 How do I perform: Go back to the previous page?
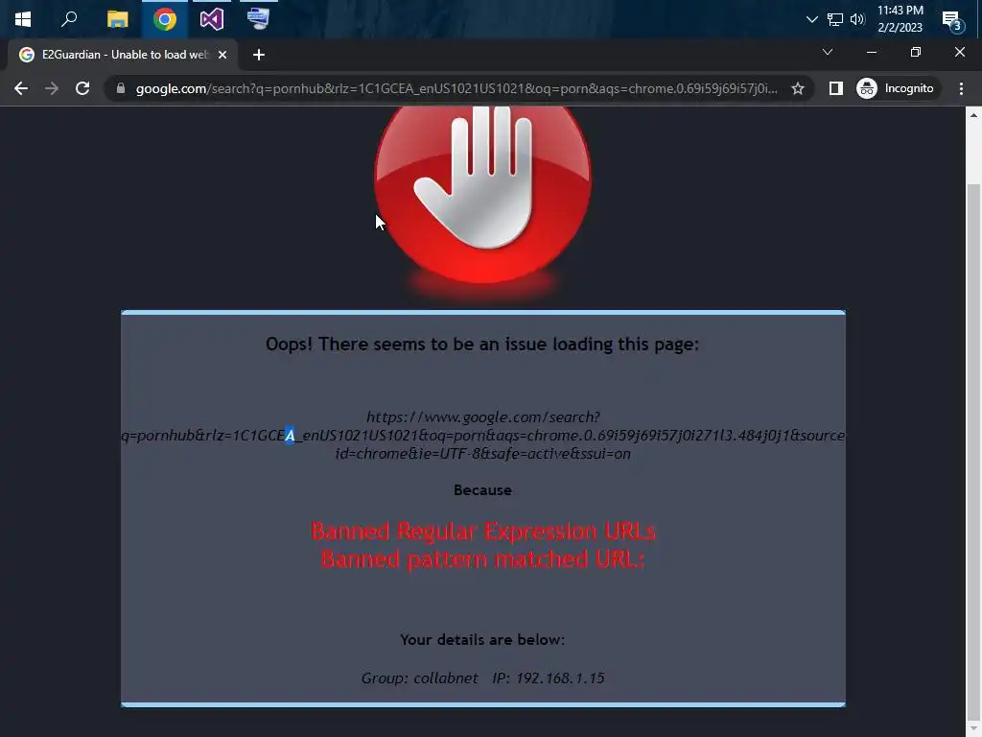(21, 88)
